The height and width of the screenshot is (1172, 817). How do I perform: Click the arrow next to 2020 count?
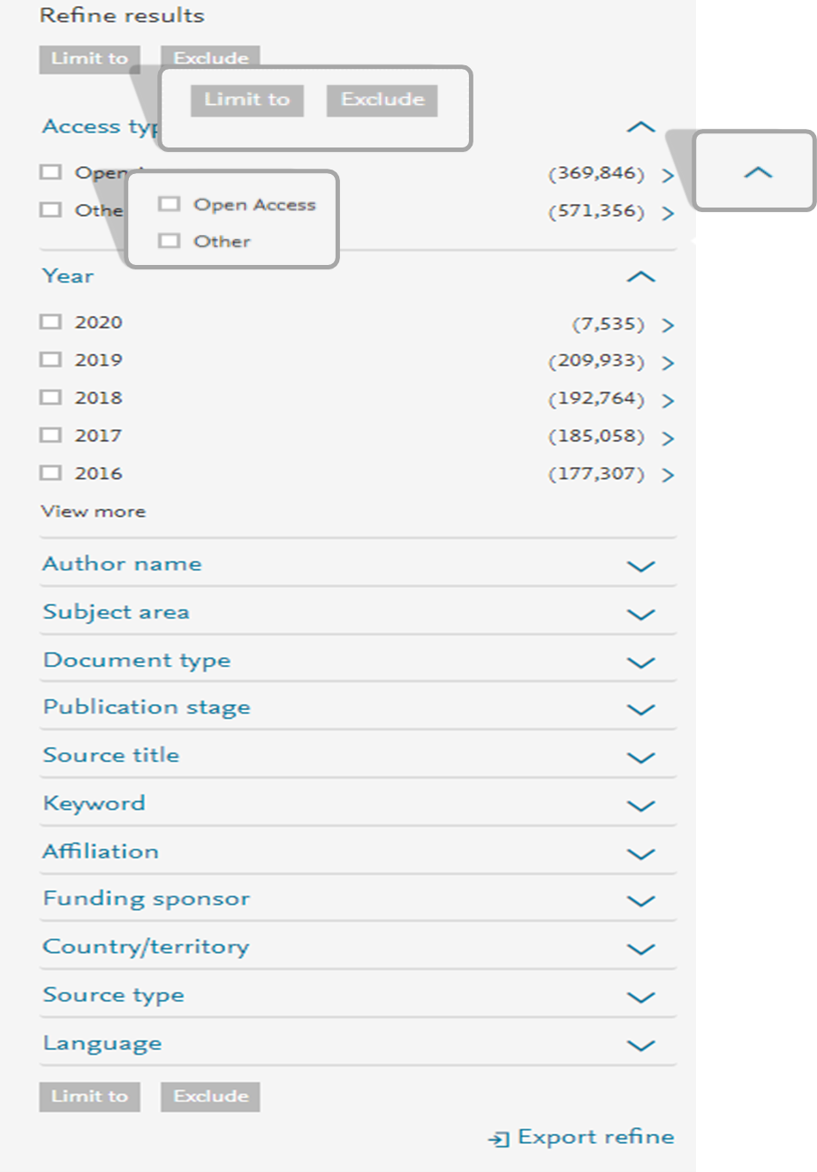pyautogui.click(x=668, y=325)
